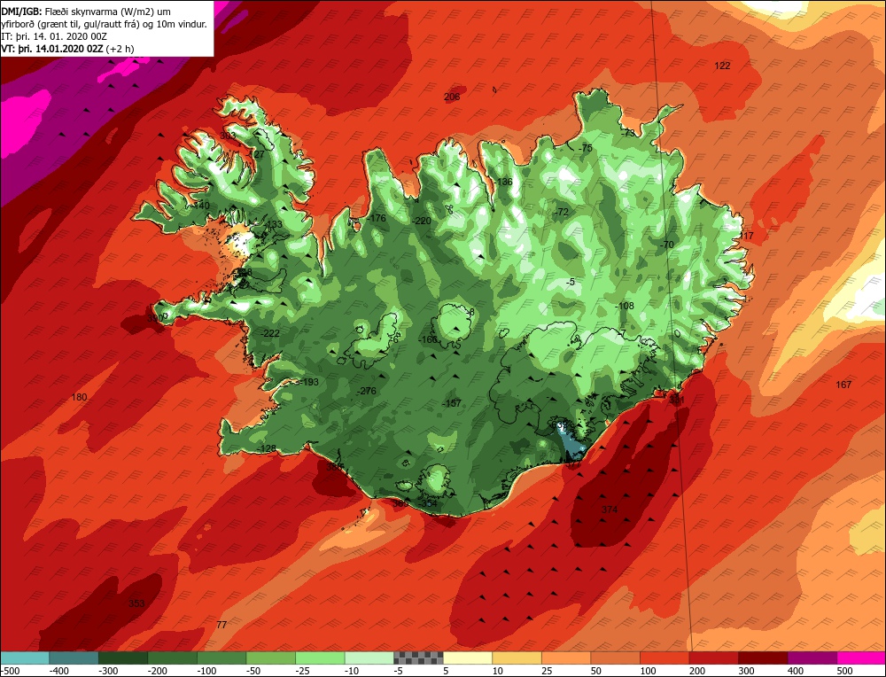Select the dark teal swatch between -400 and -300

pos(74,658)
